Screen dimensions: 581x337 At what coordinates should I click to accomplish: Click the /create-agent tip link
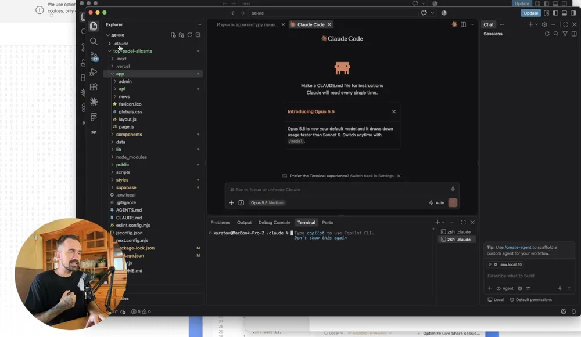(x=518, y=247)
